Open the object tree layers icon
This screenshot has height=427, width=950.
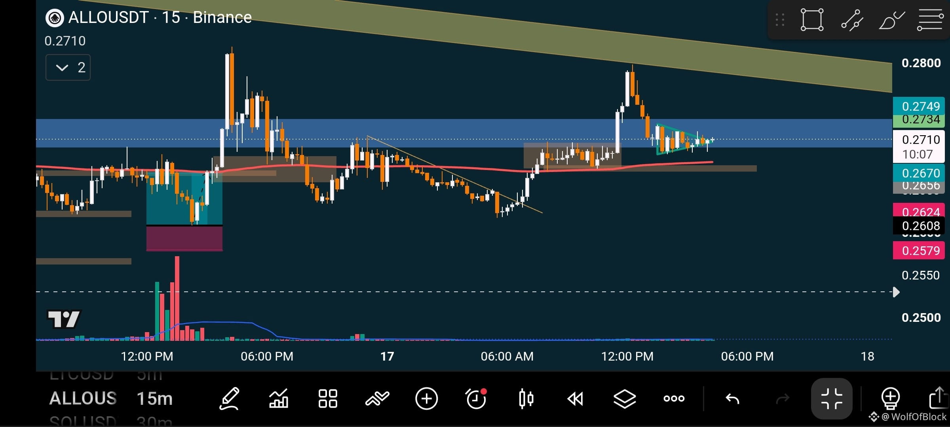[x=625, y=399]
